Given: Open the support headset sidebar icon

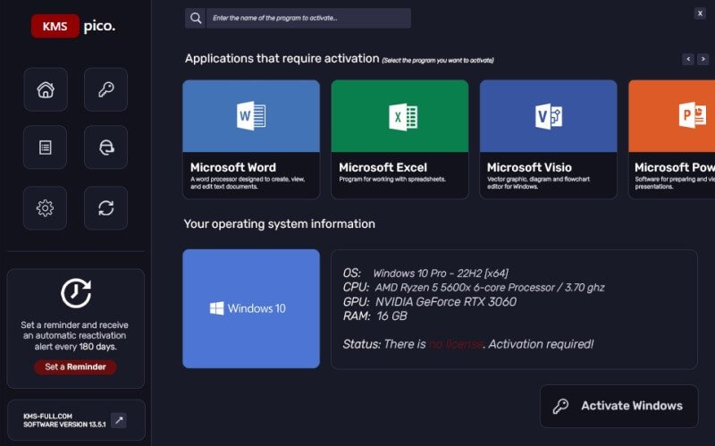Looking at the screenshot, I should point(105,147).
